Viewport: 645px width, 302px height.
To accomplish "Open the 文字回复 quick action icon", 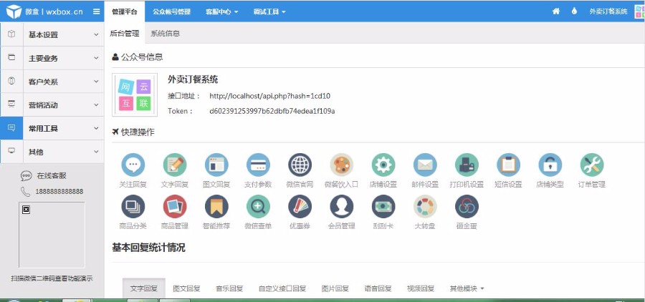I will [175, 165].
